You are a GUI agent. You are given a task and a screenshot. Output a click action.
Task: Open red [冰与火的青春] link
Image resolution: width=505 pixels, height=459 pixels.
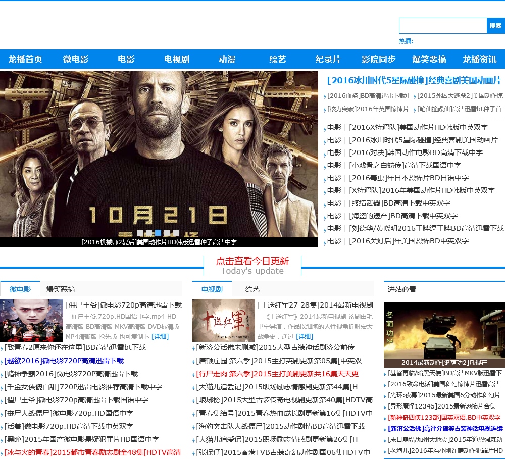[x=92, y=452]
